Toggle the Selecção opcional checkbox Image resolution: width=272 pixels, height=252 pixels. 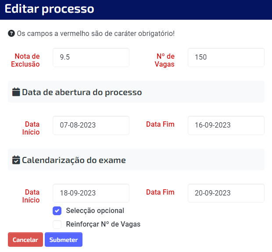coord(57,211)
